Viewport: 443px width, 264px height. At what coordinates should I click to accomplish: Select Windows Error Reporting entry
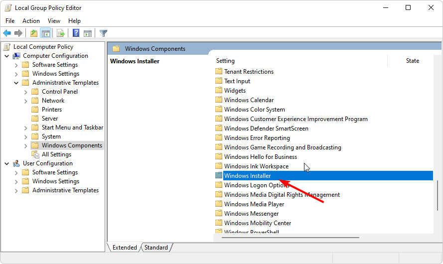tap(257, 138)
